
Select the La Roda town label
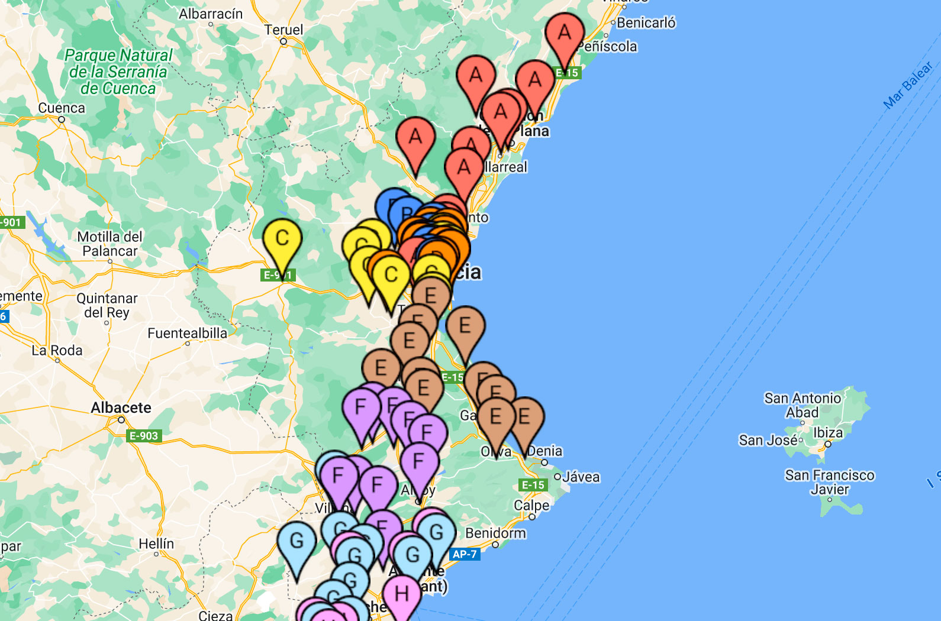57,350
